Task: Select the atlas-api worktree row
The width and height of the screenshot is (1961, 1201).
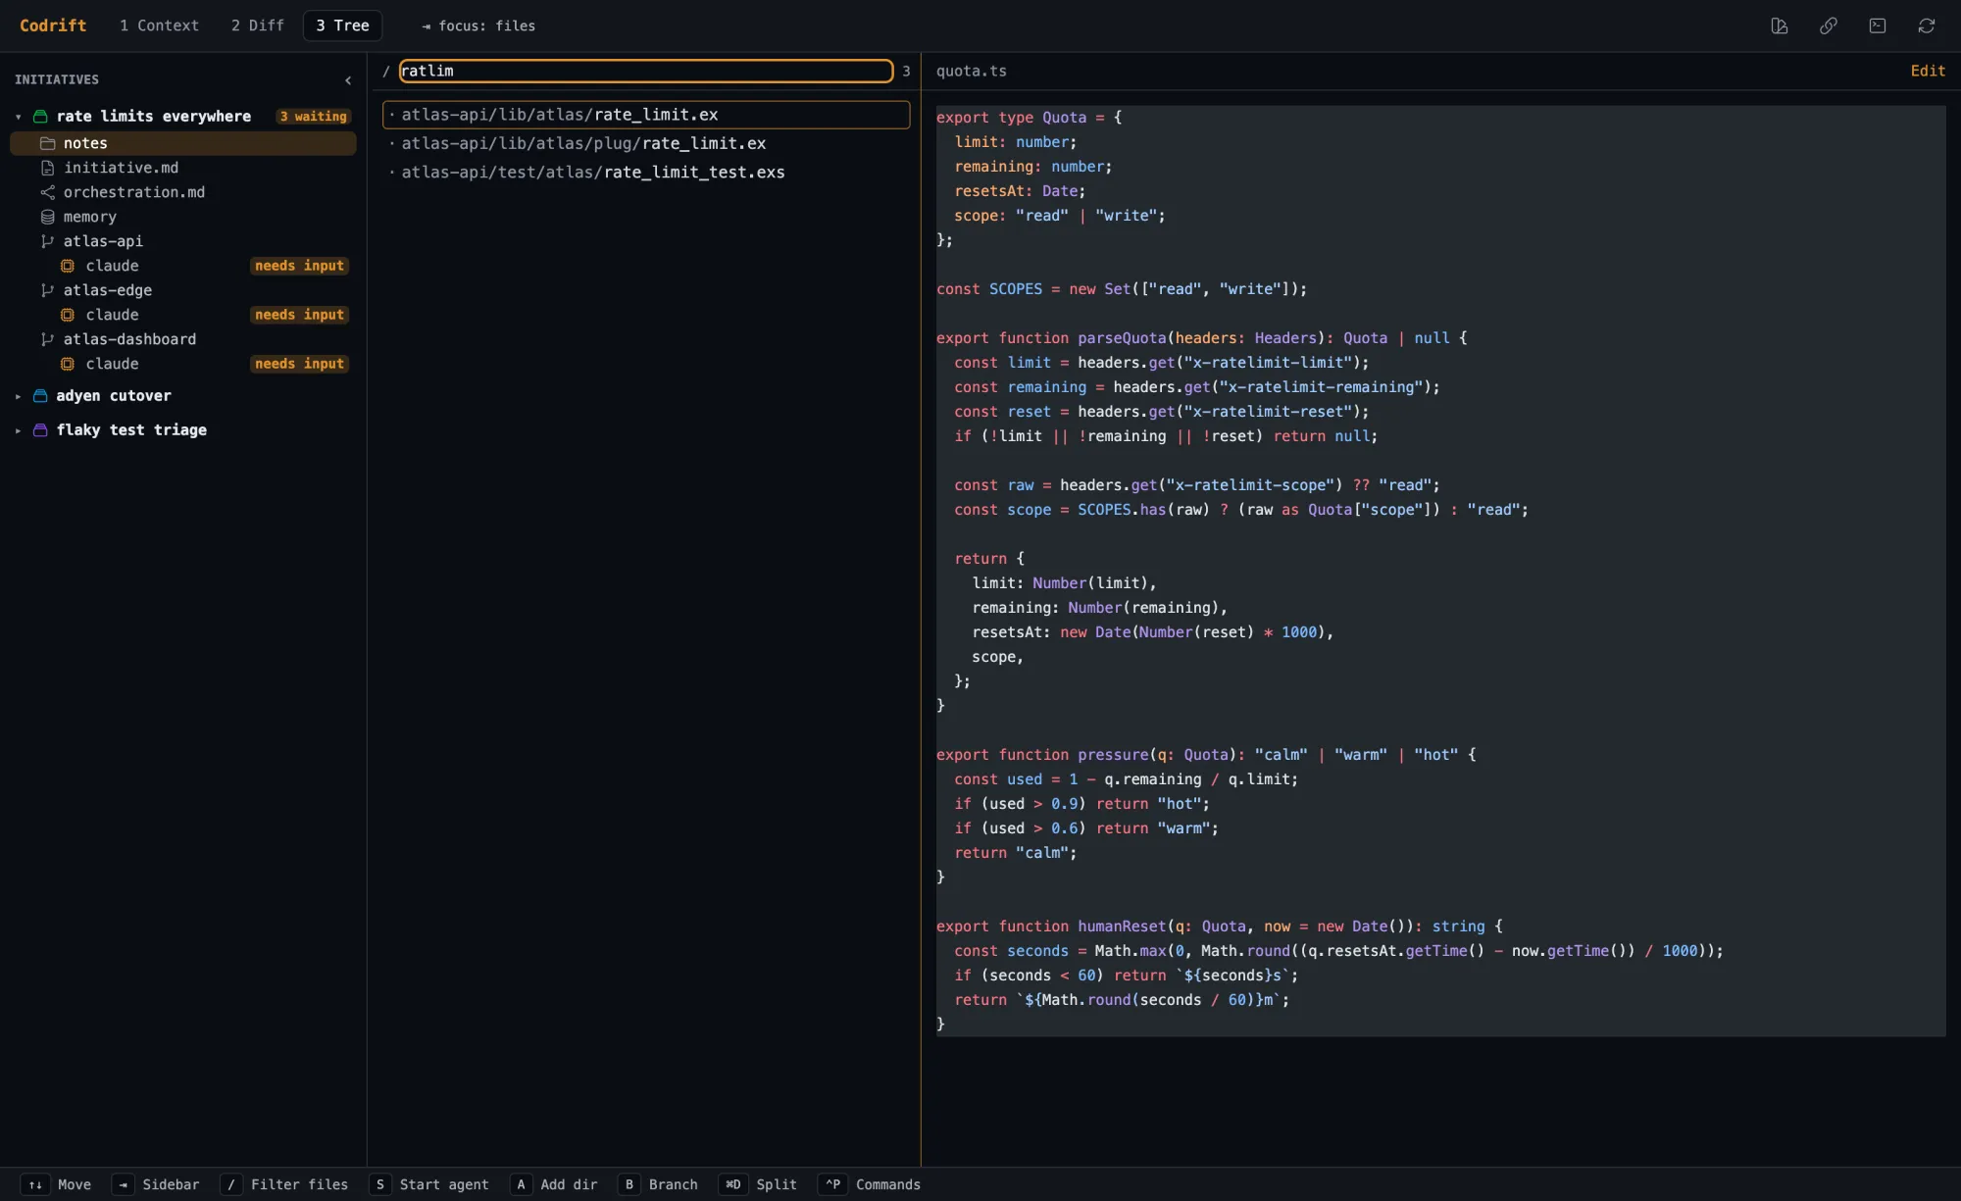Action: pyautogui.click(x=183, y=241)
